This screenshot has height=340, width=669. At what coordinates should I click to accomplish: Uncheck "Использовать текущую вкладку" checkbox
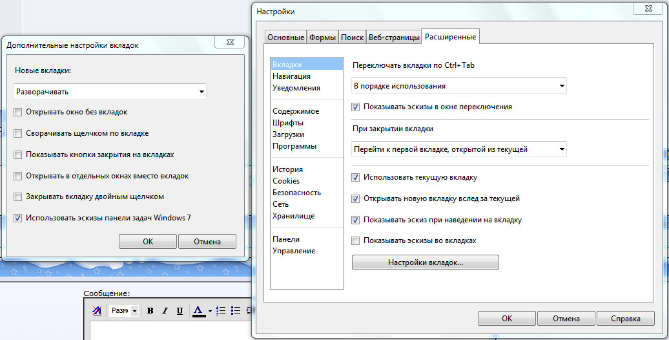click(x=355, y=177)
